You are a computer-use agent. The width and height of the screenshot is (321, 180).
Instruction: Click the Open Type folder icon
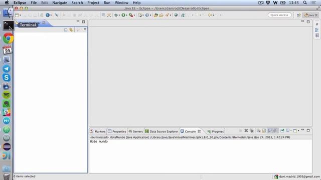coord(156,15)
